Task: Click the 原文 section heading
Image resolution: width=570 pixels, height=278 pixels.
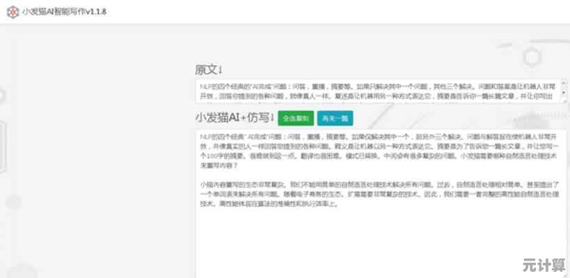Action: 205,69
